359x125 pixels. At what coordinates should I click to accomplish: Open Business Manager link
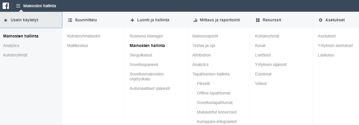tap(146, 36)
